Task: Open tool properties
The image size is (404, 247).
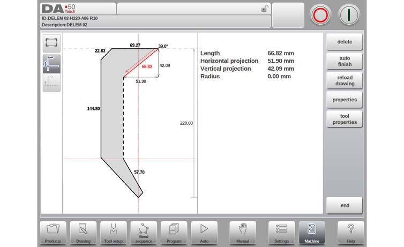Action: (345, 119)
